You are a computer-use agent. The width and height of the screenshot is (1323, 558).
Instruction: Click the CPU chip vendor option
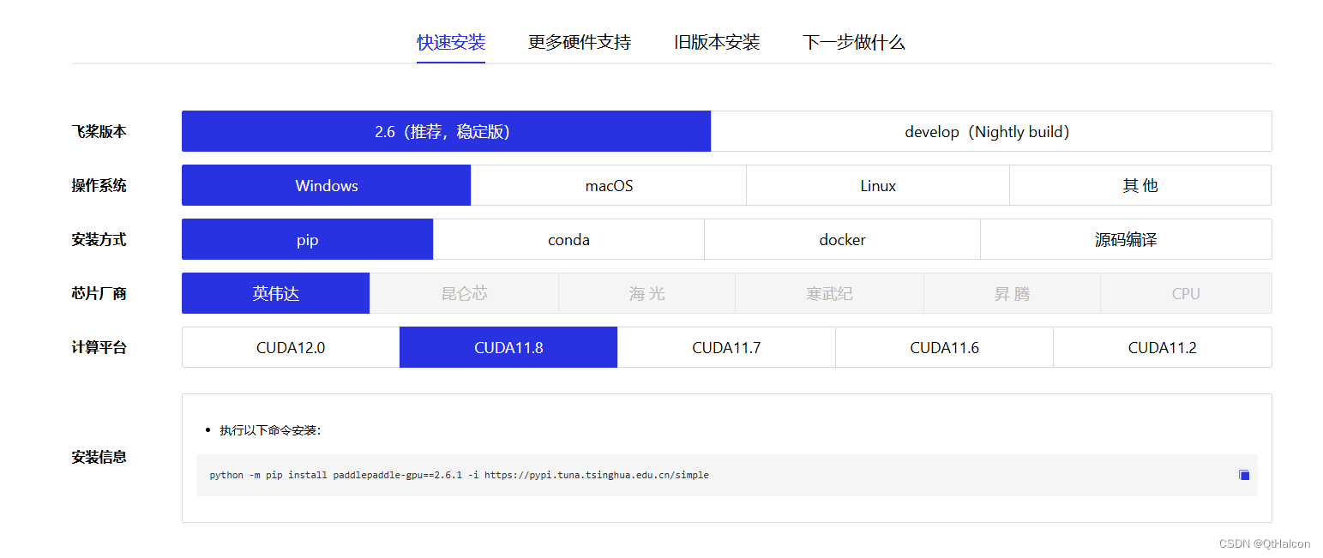point(1186,293)
